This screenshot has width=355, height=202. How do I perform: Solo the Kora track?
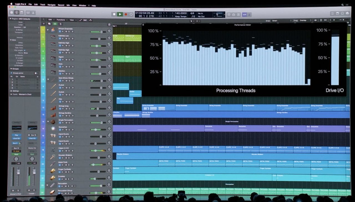69,67
